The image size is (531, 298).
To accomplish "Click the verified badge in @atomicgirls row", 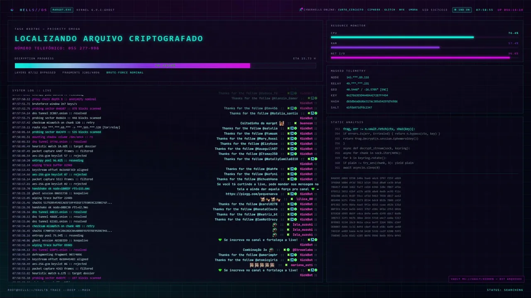I will [295, 260].
